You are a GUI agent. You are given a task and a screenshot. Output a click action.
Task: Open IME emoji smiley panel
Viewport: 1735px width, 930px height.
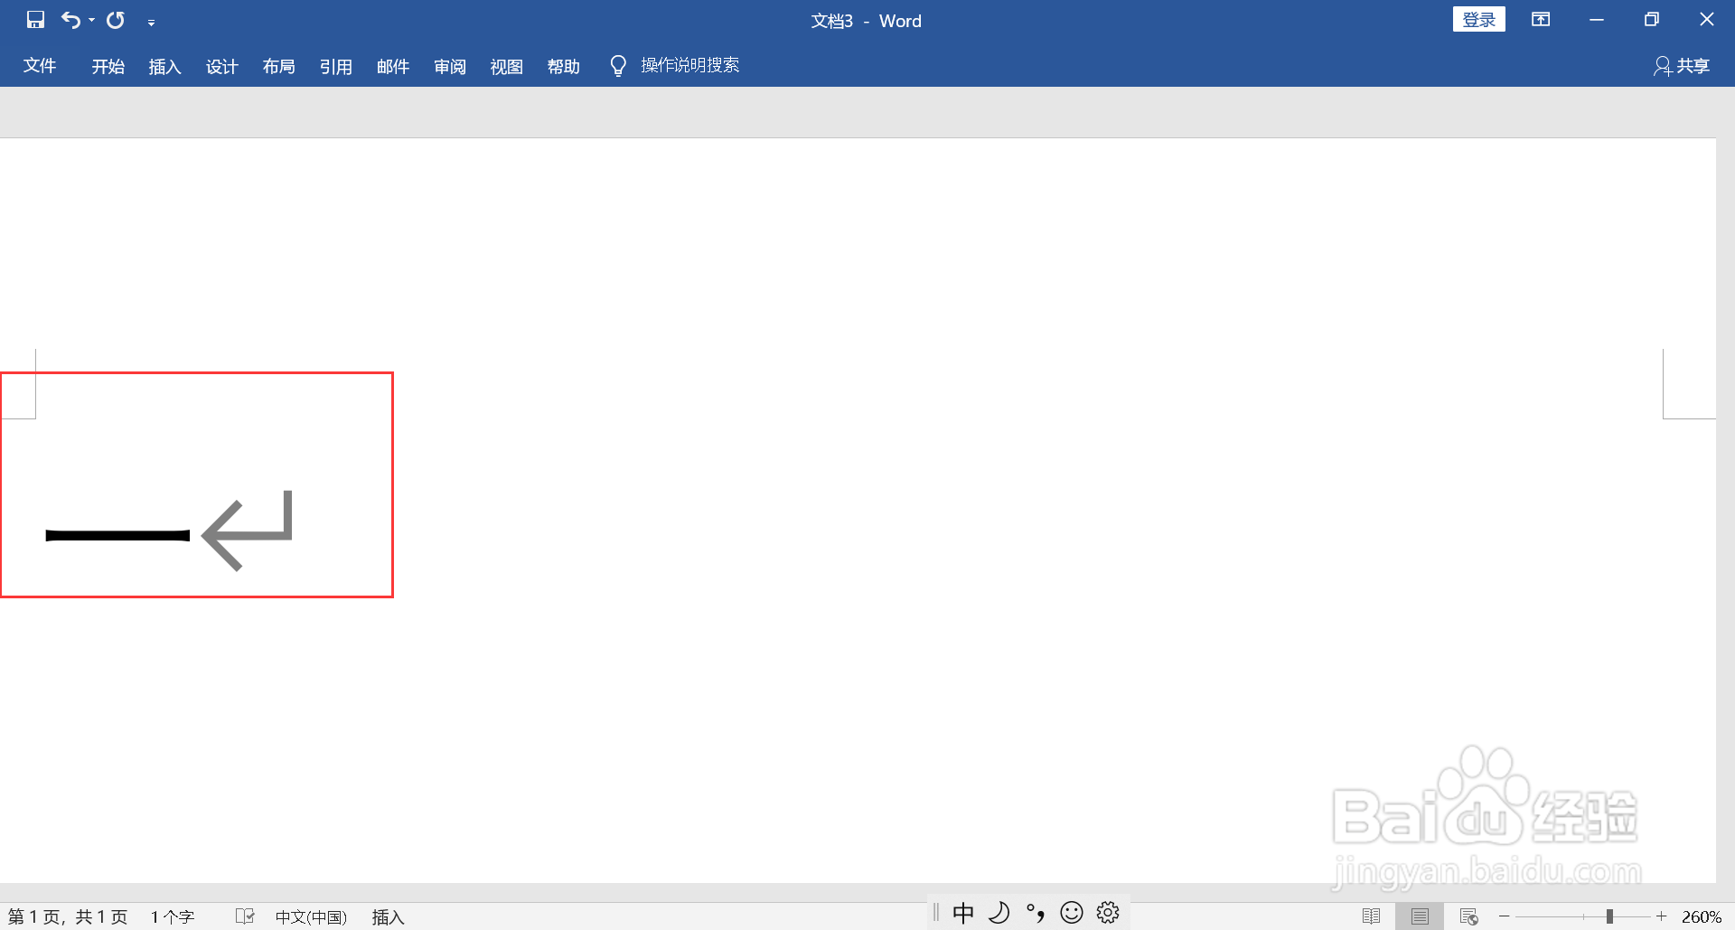click(1072, 913)
